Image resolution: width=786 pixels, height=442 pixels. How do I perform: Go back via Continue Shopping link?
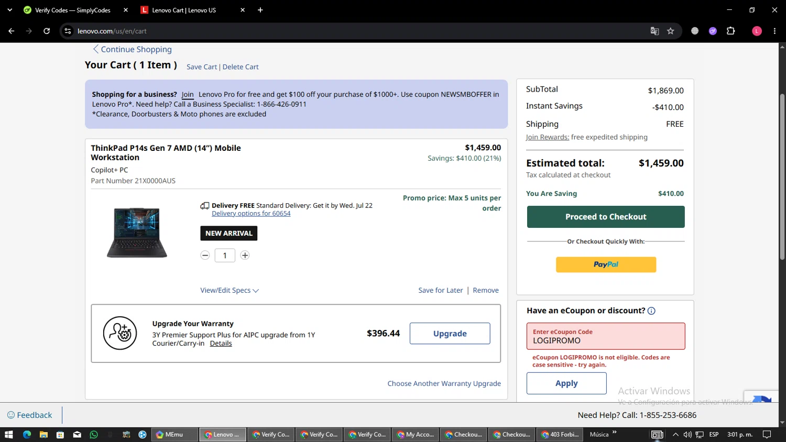132,49
